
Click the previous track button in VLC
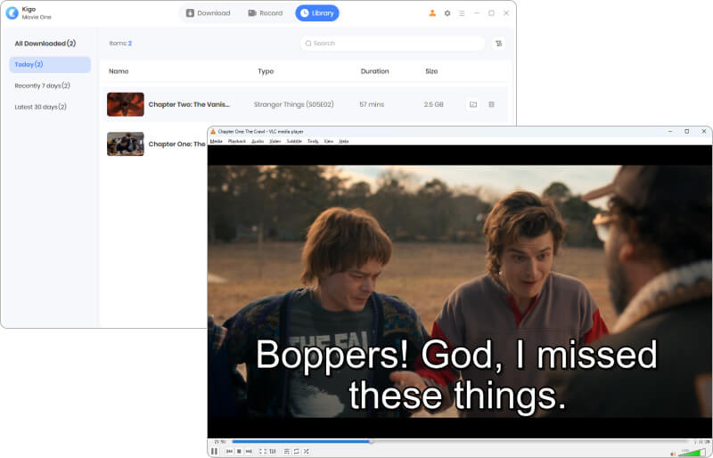(x=229, y=451)
